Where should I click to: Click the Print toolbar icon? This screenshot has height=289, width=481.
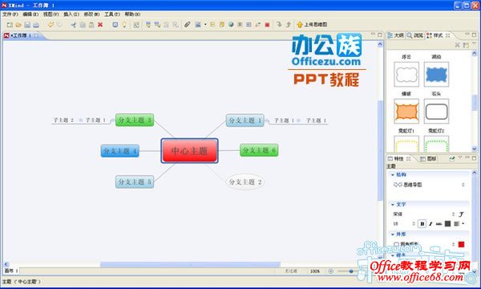coord(36,25)
